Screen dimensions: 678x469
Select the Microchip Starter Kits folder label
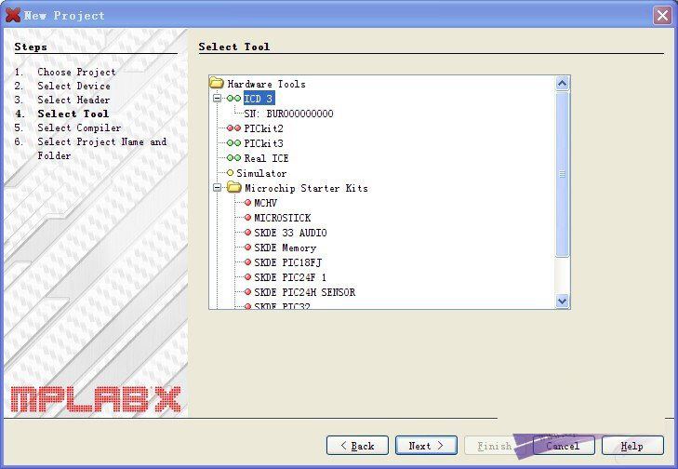click(306, 188)
